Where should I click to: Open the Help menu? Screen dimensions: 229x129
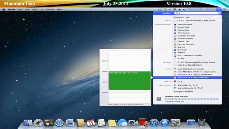pyautogui.click(x=59, y=10)
